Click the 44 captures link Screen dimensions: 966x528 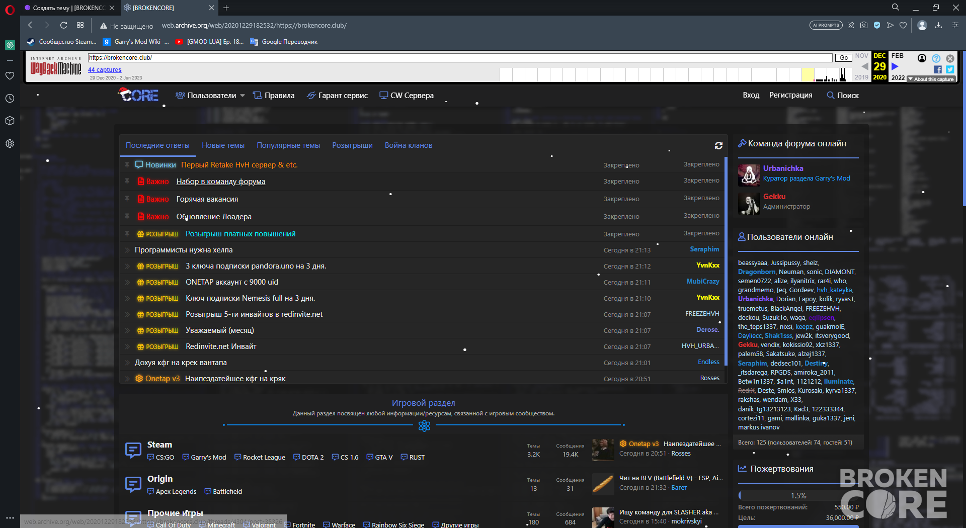[105, 70]
